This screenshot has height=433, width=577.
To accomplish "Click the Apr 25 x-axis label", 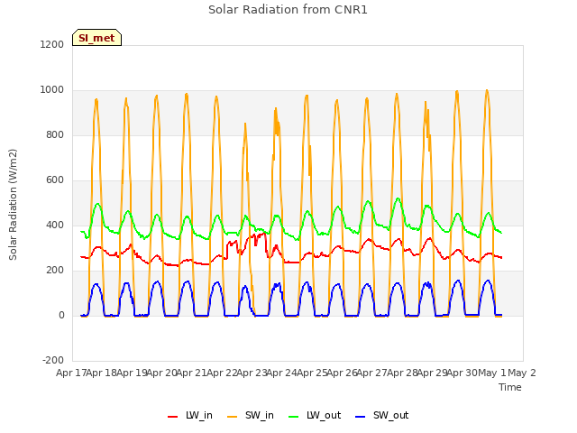I will pos(312,373).
